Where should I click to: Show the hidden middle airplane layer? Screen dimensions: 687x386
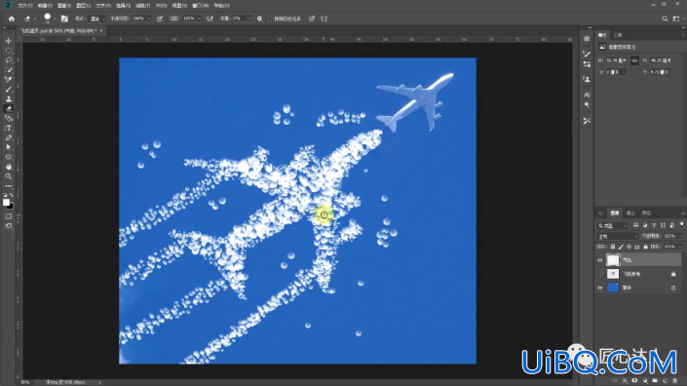pyautogui.click(x=600, y=274)
